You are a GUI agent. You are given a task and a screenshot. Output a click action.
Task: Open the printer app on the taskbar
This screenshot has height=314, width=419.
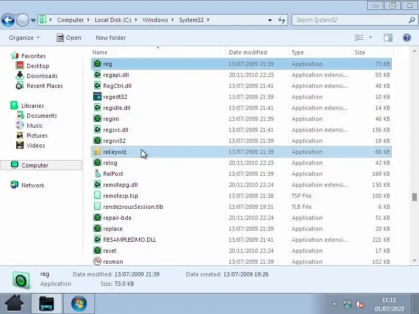pos(47,304)
